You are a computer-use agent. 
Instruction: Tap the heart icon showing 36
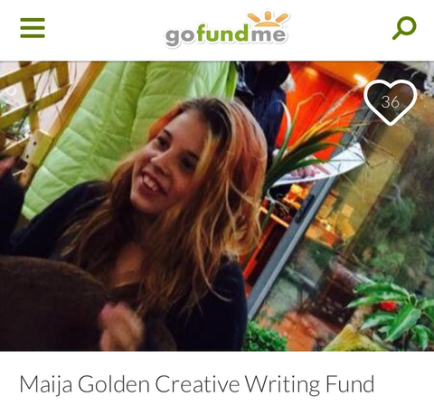[391, 102]
